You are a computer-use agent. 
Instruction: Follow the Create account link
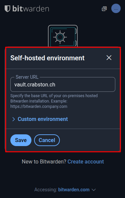(86, 161)
